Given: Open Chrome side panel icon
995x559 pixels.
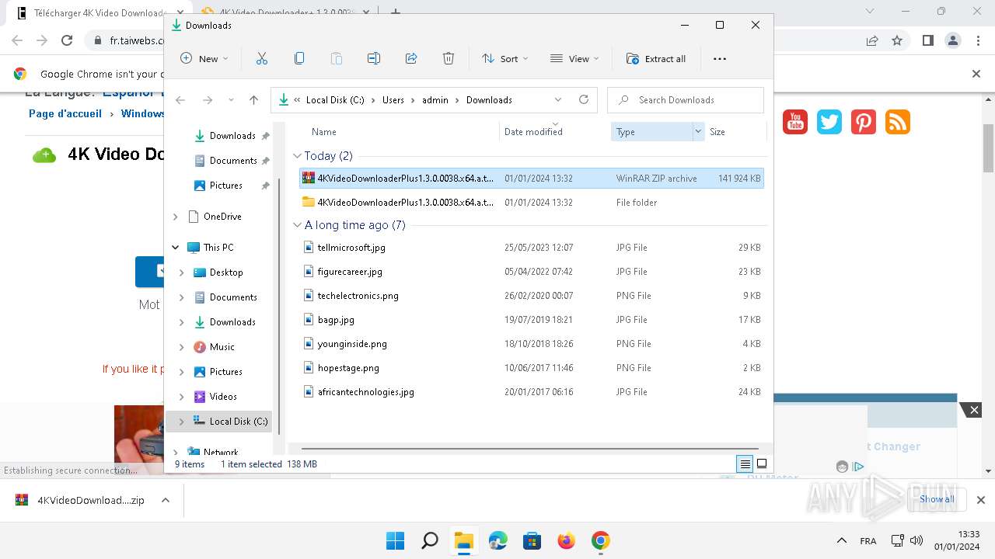Looking at the screenshot, I should pyautogui.click(x=927, y=40).
